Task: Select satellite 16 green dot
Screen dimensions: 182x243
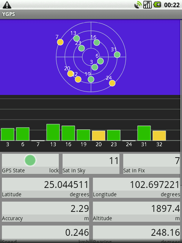Action: [97, 43]
